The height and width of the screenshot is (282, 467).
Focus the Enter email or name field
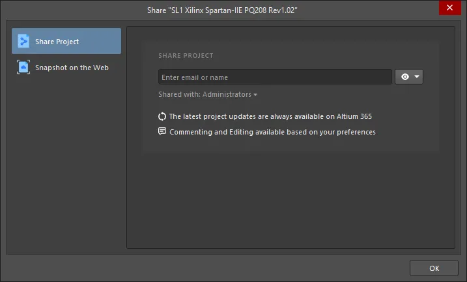click(275, 77)
